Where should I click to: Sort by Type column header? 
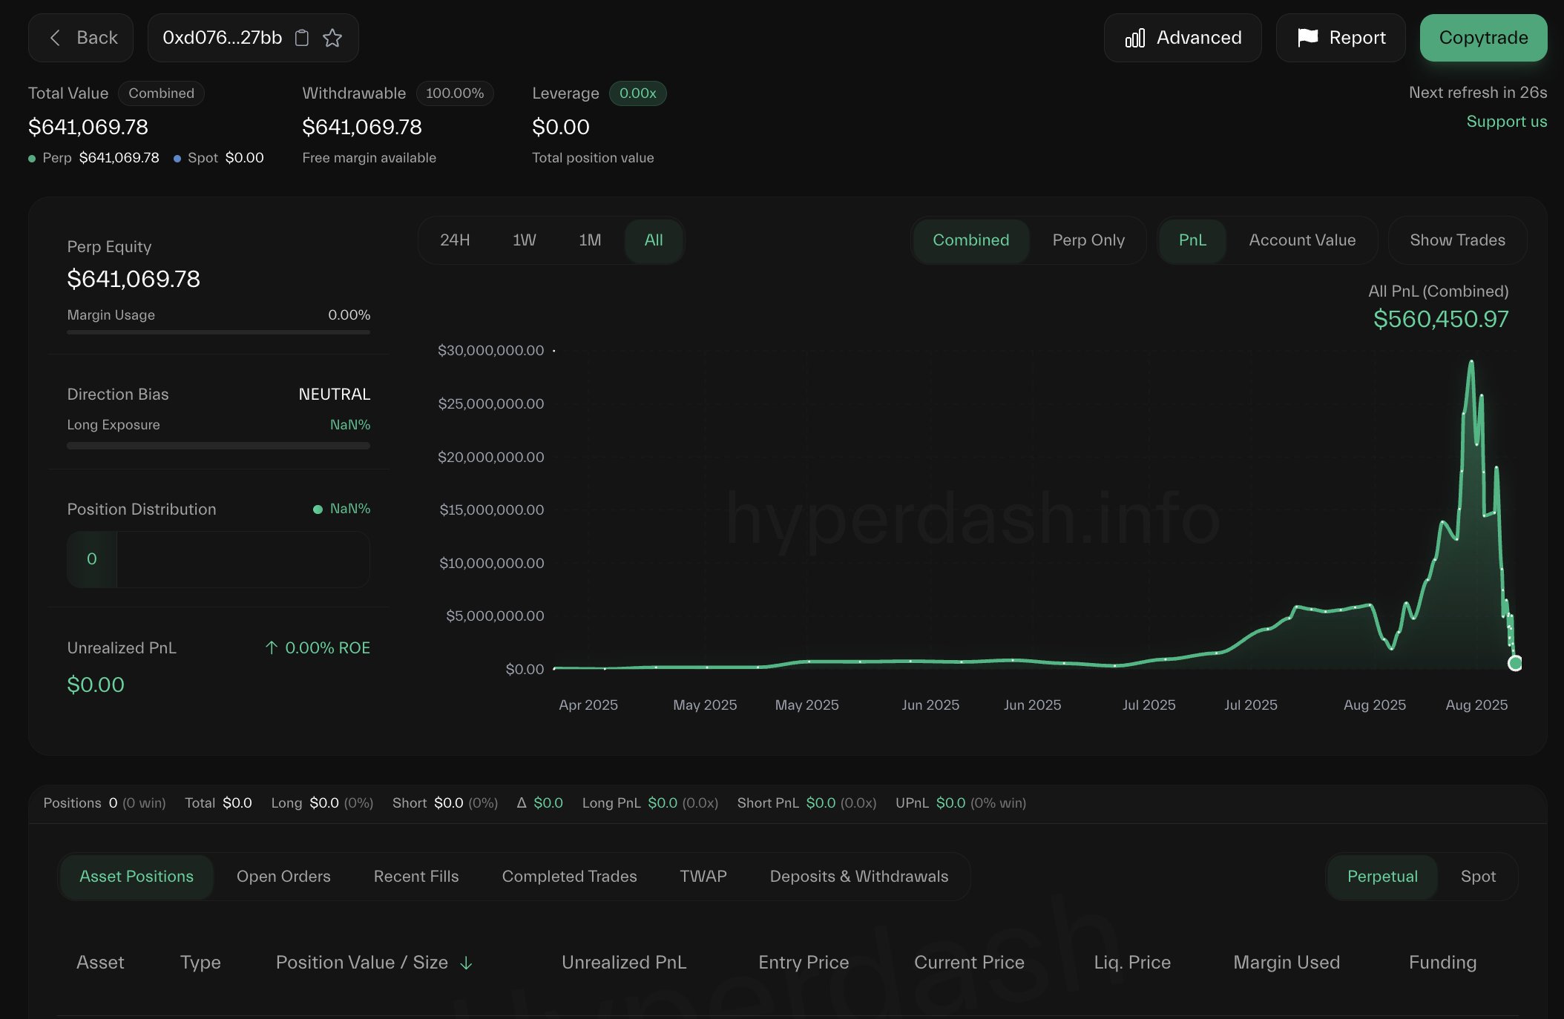click(x=200, y=963)
